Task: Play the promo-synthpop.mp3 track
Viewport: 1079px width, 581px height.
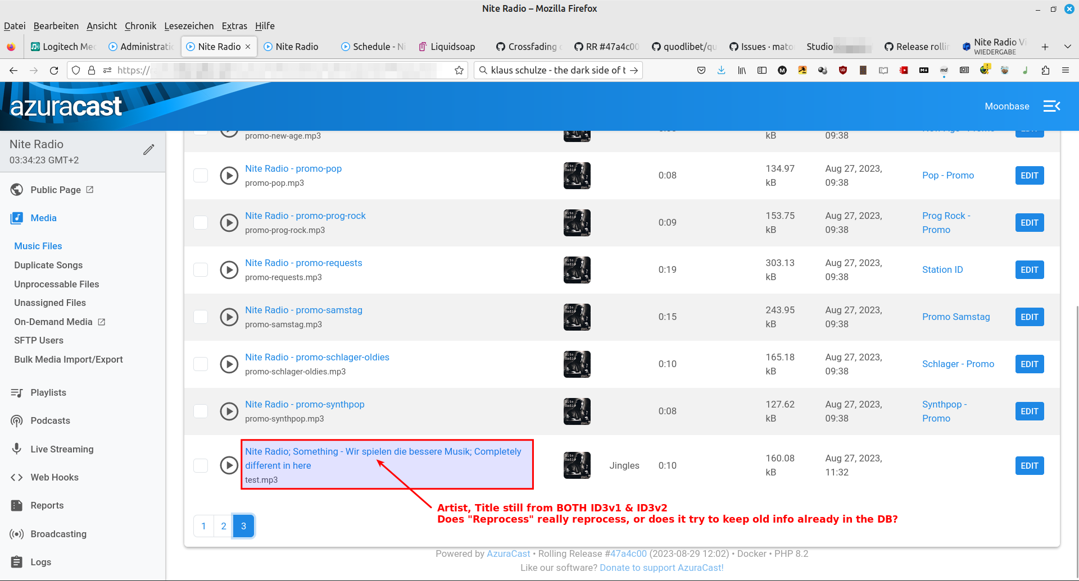Action: (x=229, y=411)
